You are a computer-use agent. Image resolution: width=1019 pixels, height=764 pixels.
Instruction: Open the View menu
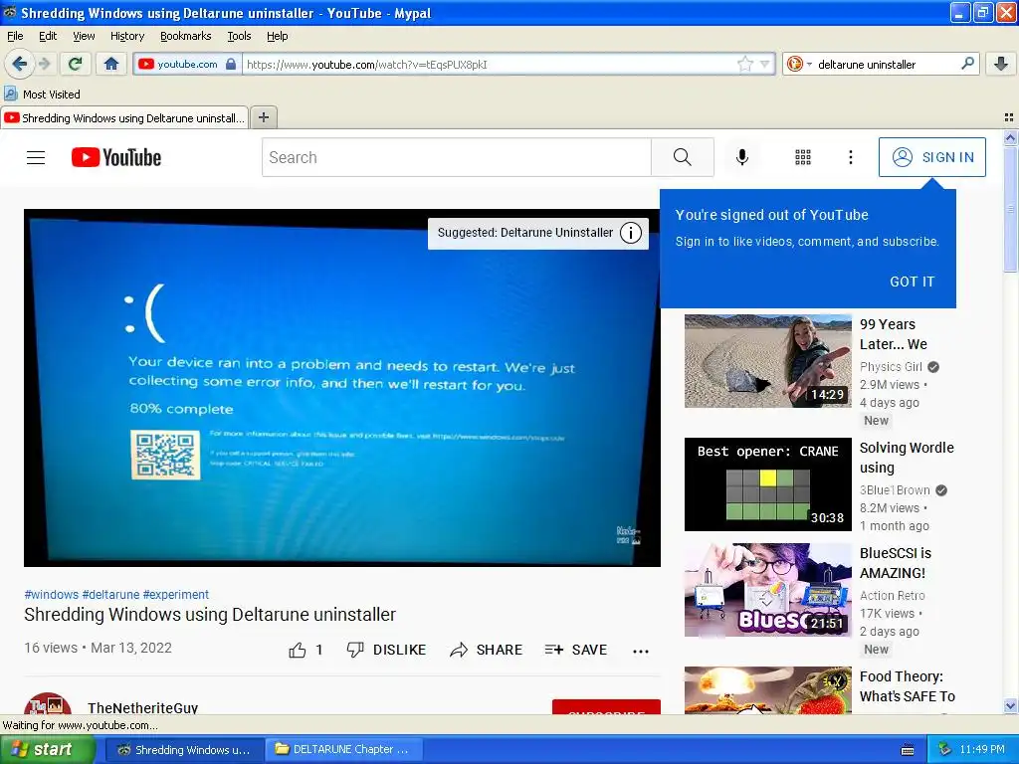point(84,36)
